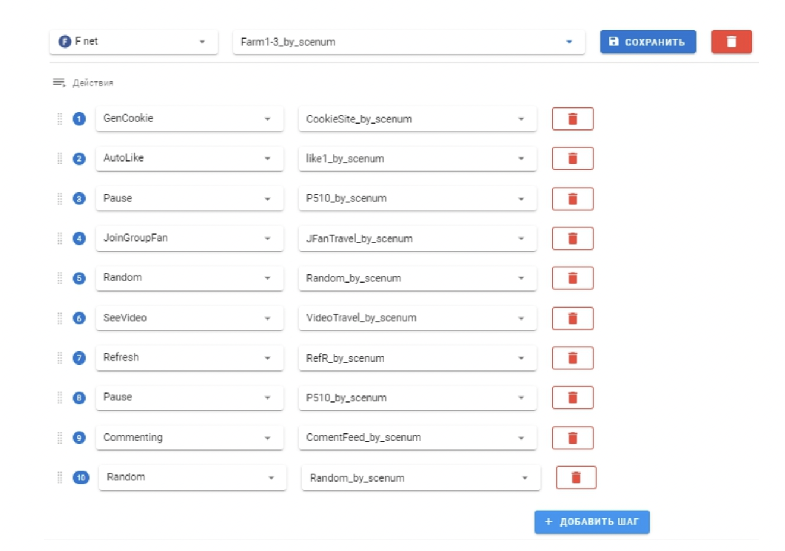Viewport: 785px width, 551px height.
Task: Click trash icon for step 5 Random
Action: point(572,278)
